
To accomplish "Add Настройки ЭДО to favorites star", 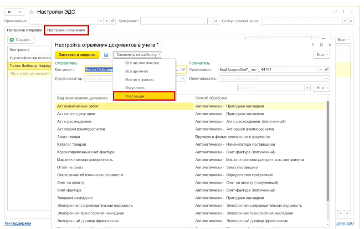I will (31, 12).
